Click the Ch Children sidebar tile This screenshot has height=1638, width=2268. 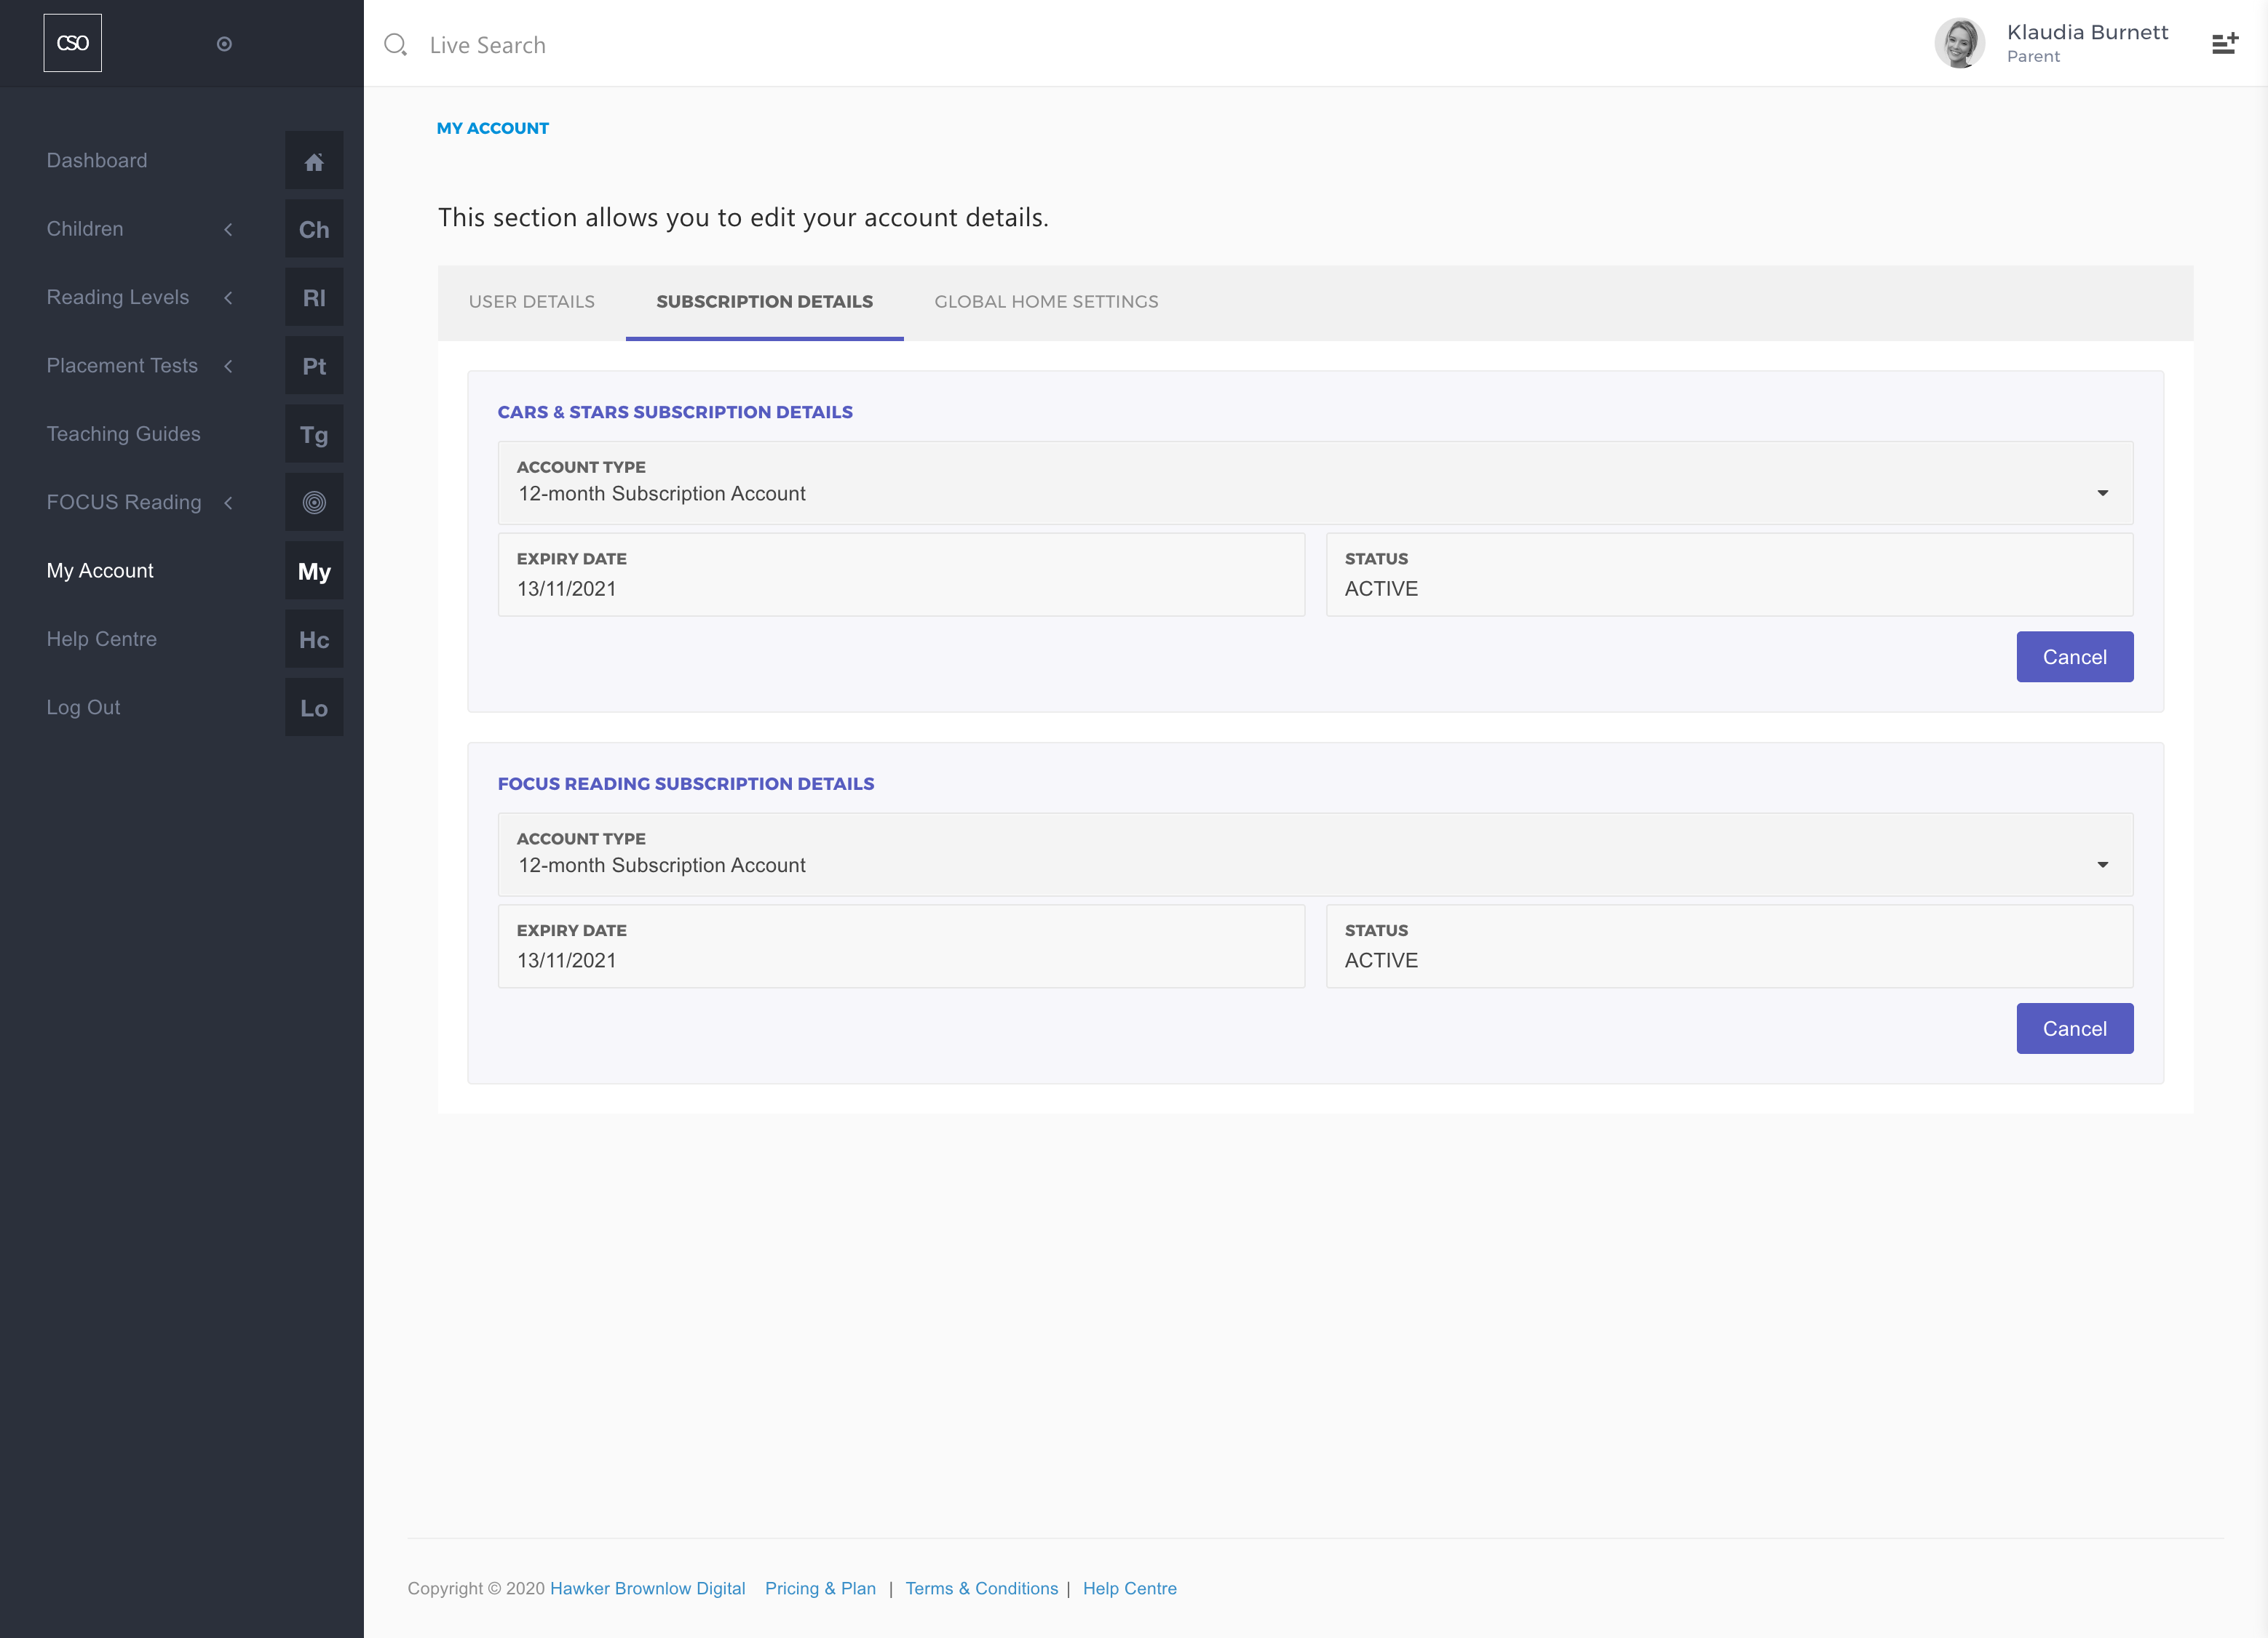[x=314, y=229]
